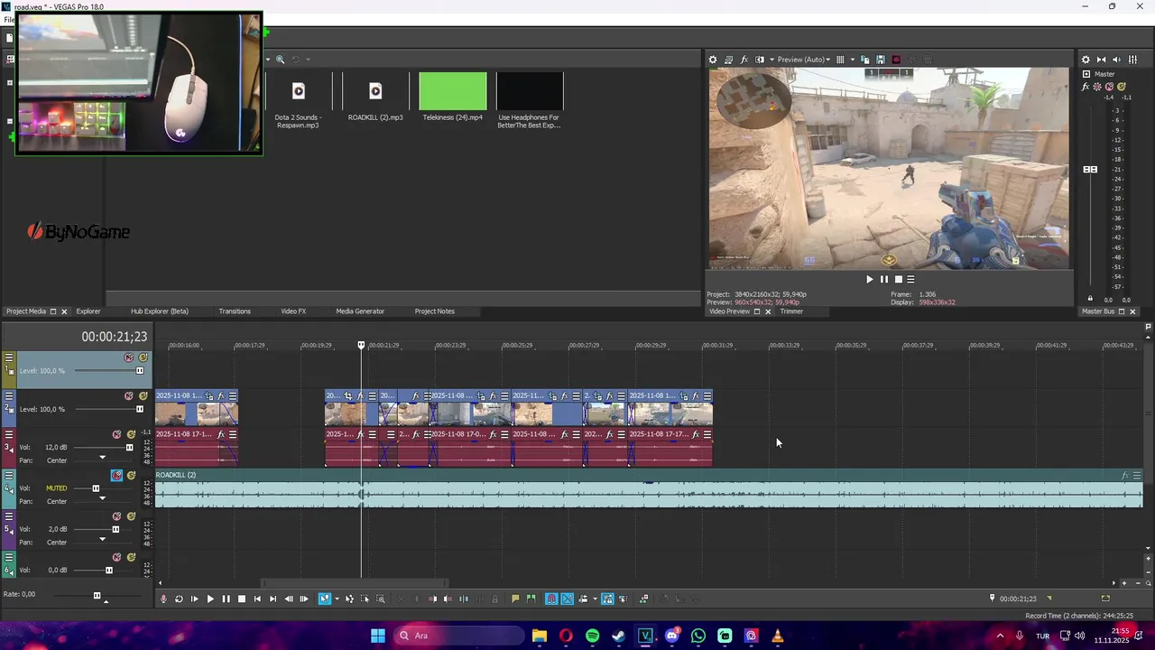Open Preview (Auto) quality dropdown
Image resolution: width=1155 pixels, height=650 pixels.
tap(803, 60)
